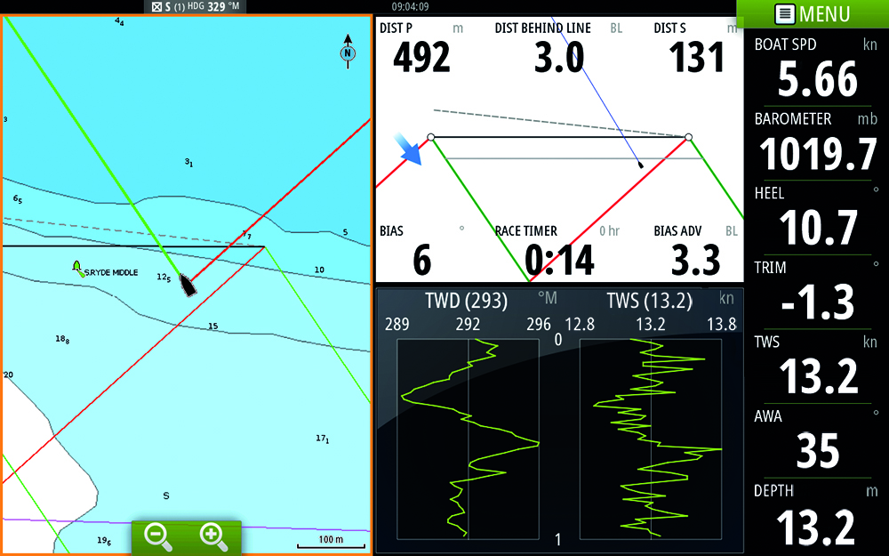This screenshot has height=556, width=889.
Task: Tap the TWD wind direction graph
Action: 468,439
